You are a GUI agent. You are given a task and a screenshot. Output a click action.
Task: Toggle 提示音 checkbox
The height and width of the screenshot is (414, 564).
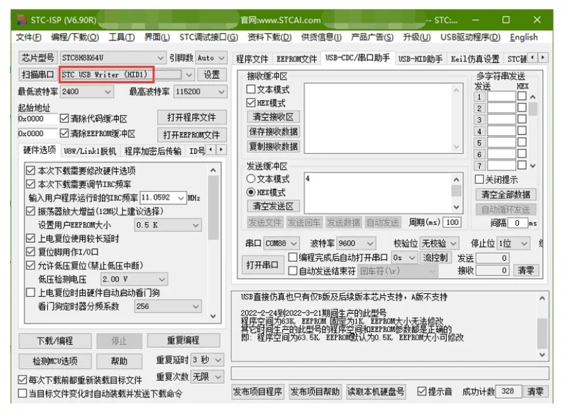pyautogui.click(x=422, y=391)
